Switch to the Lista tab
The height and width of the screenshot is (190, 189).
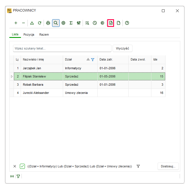(x=15, y=34)
